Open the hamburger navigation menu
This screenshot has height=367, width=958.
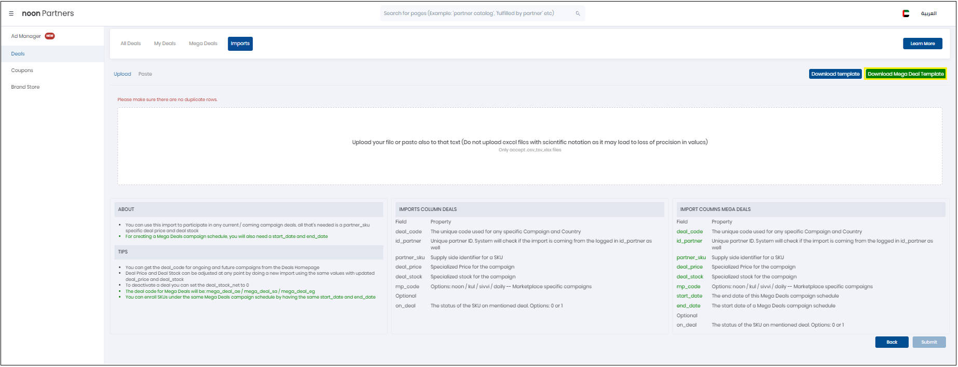[x=11, y=13]
